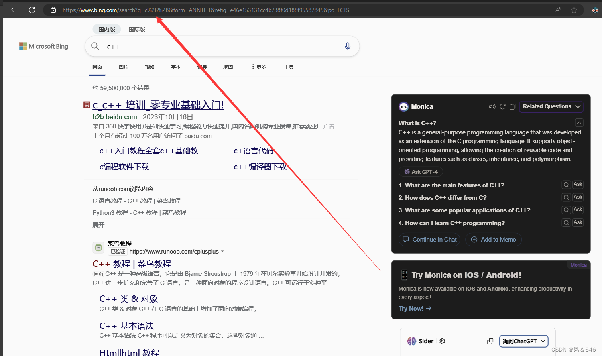Ask about main features of C++

(578, 185)
